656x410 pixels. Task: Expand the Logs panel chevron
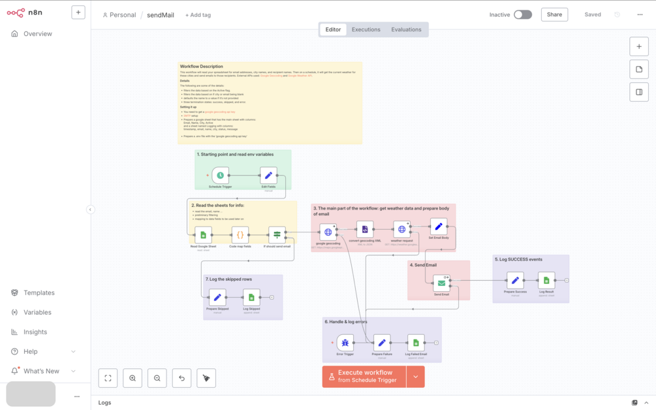coord(646,403)
